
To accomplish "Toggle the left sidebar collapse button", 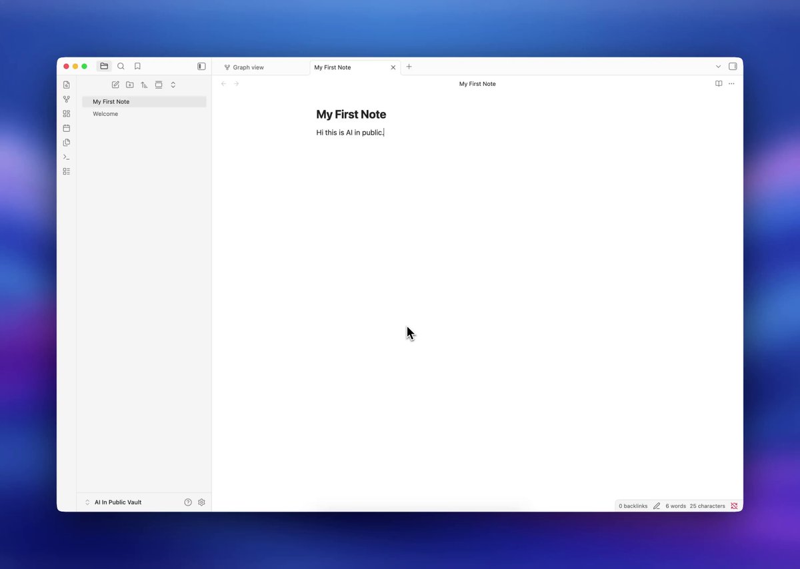I will pyautogui.click(x=201, y=66).
